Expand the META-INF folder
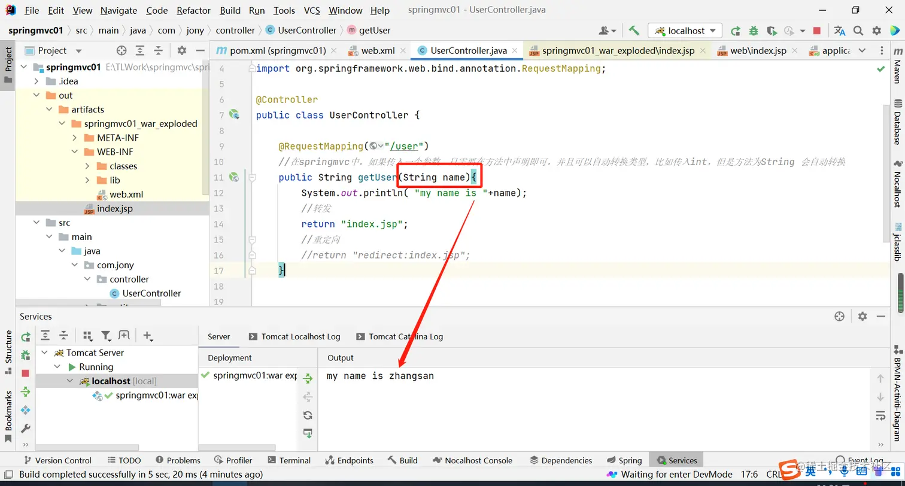 pos(74,138)
